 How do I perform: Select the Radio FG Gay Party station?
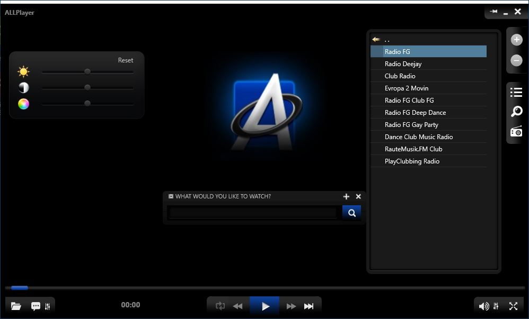428,124
